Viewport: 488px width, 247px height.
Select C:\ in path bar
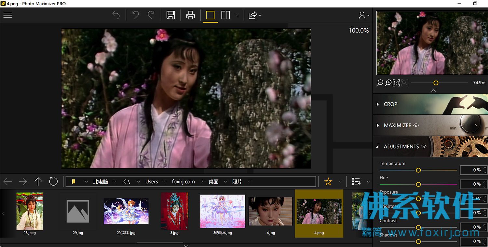(127, 182)
